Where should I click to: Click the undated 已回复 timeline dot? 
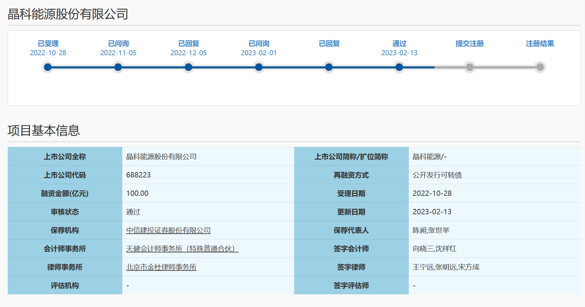(x=329, y=67)
